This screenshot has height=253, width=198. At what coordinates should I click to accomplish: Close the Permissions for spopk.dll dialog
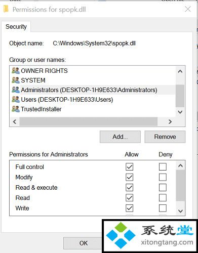(x=188, y=9)
